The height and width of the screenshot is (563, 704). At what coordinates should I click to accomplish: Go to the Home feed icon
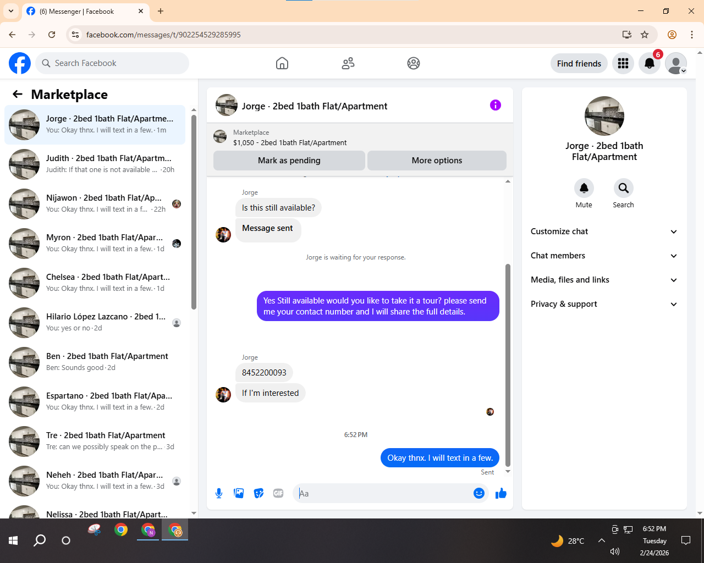pos(282,63)
